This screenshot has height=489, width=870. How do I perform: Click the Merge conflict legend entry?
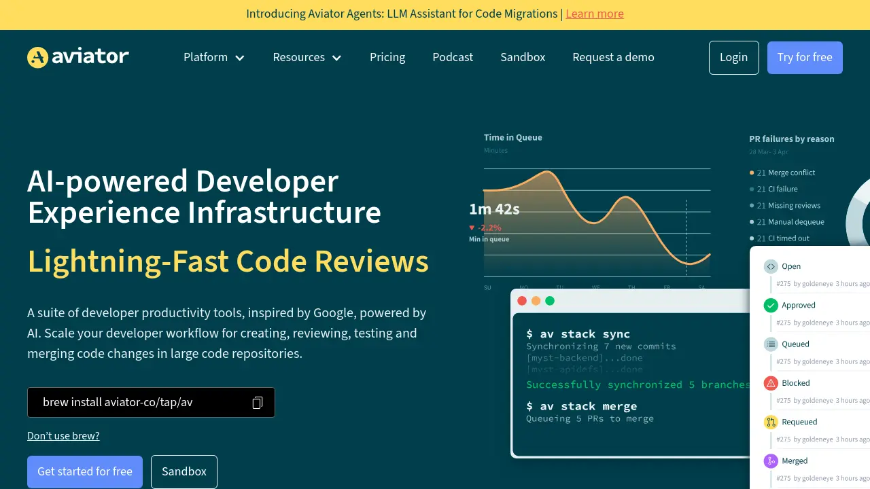(x=782, y=173)
